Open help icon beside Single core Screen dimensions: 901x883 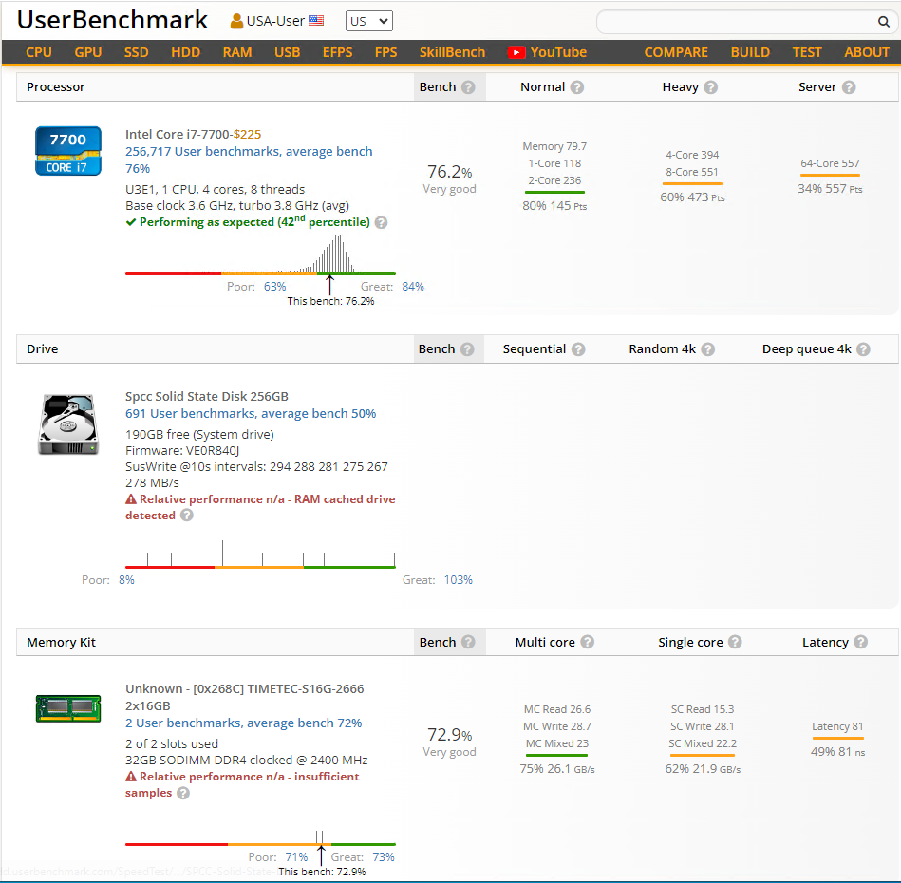735,642
